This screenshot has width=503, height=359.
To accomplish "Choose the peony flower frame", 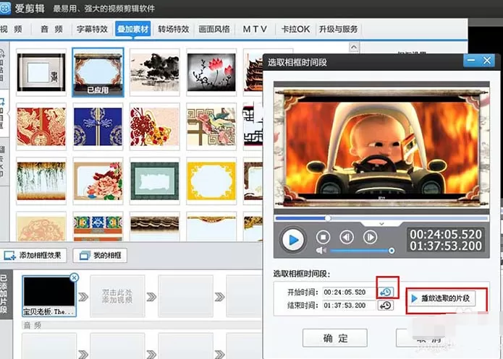I will (x=98, y=181).
